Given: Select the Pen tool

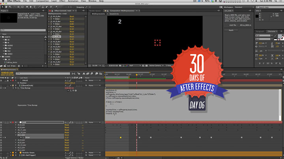Looking at the screenshot, I should [31, 7].
